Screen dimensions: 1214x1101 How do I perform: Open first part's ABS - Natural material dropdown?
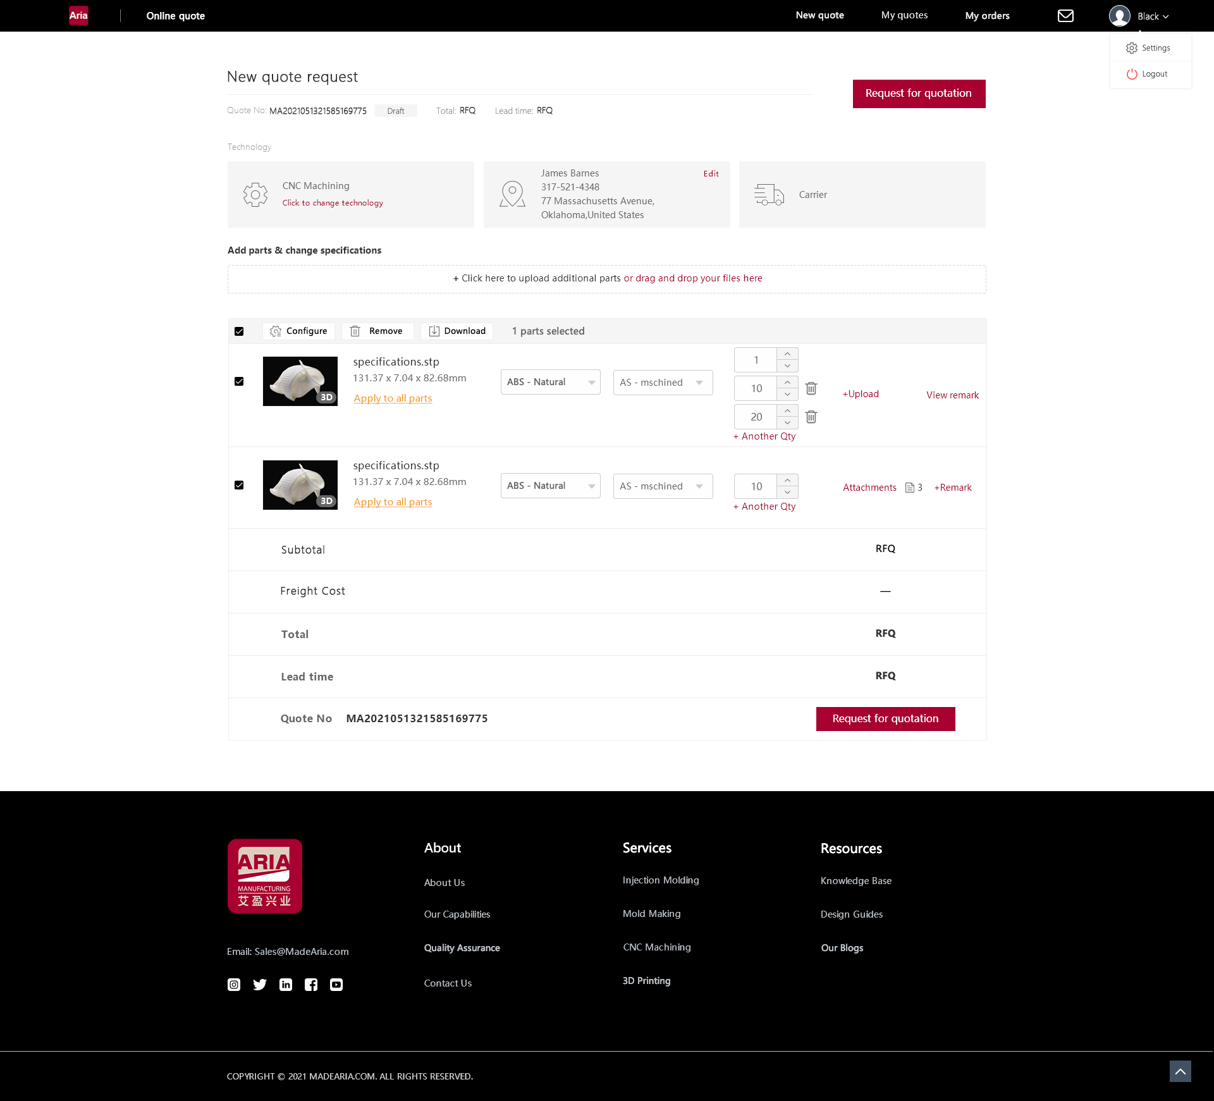point(550,382)
